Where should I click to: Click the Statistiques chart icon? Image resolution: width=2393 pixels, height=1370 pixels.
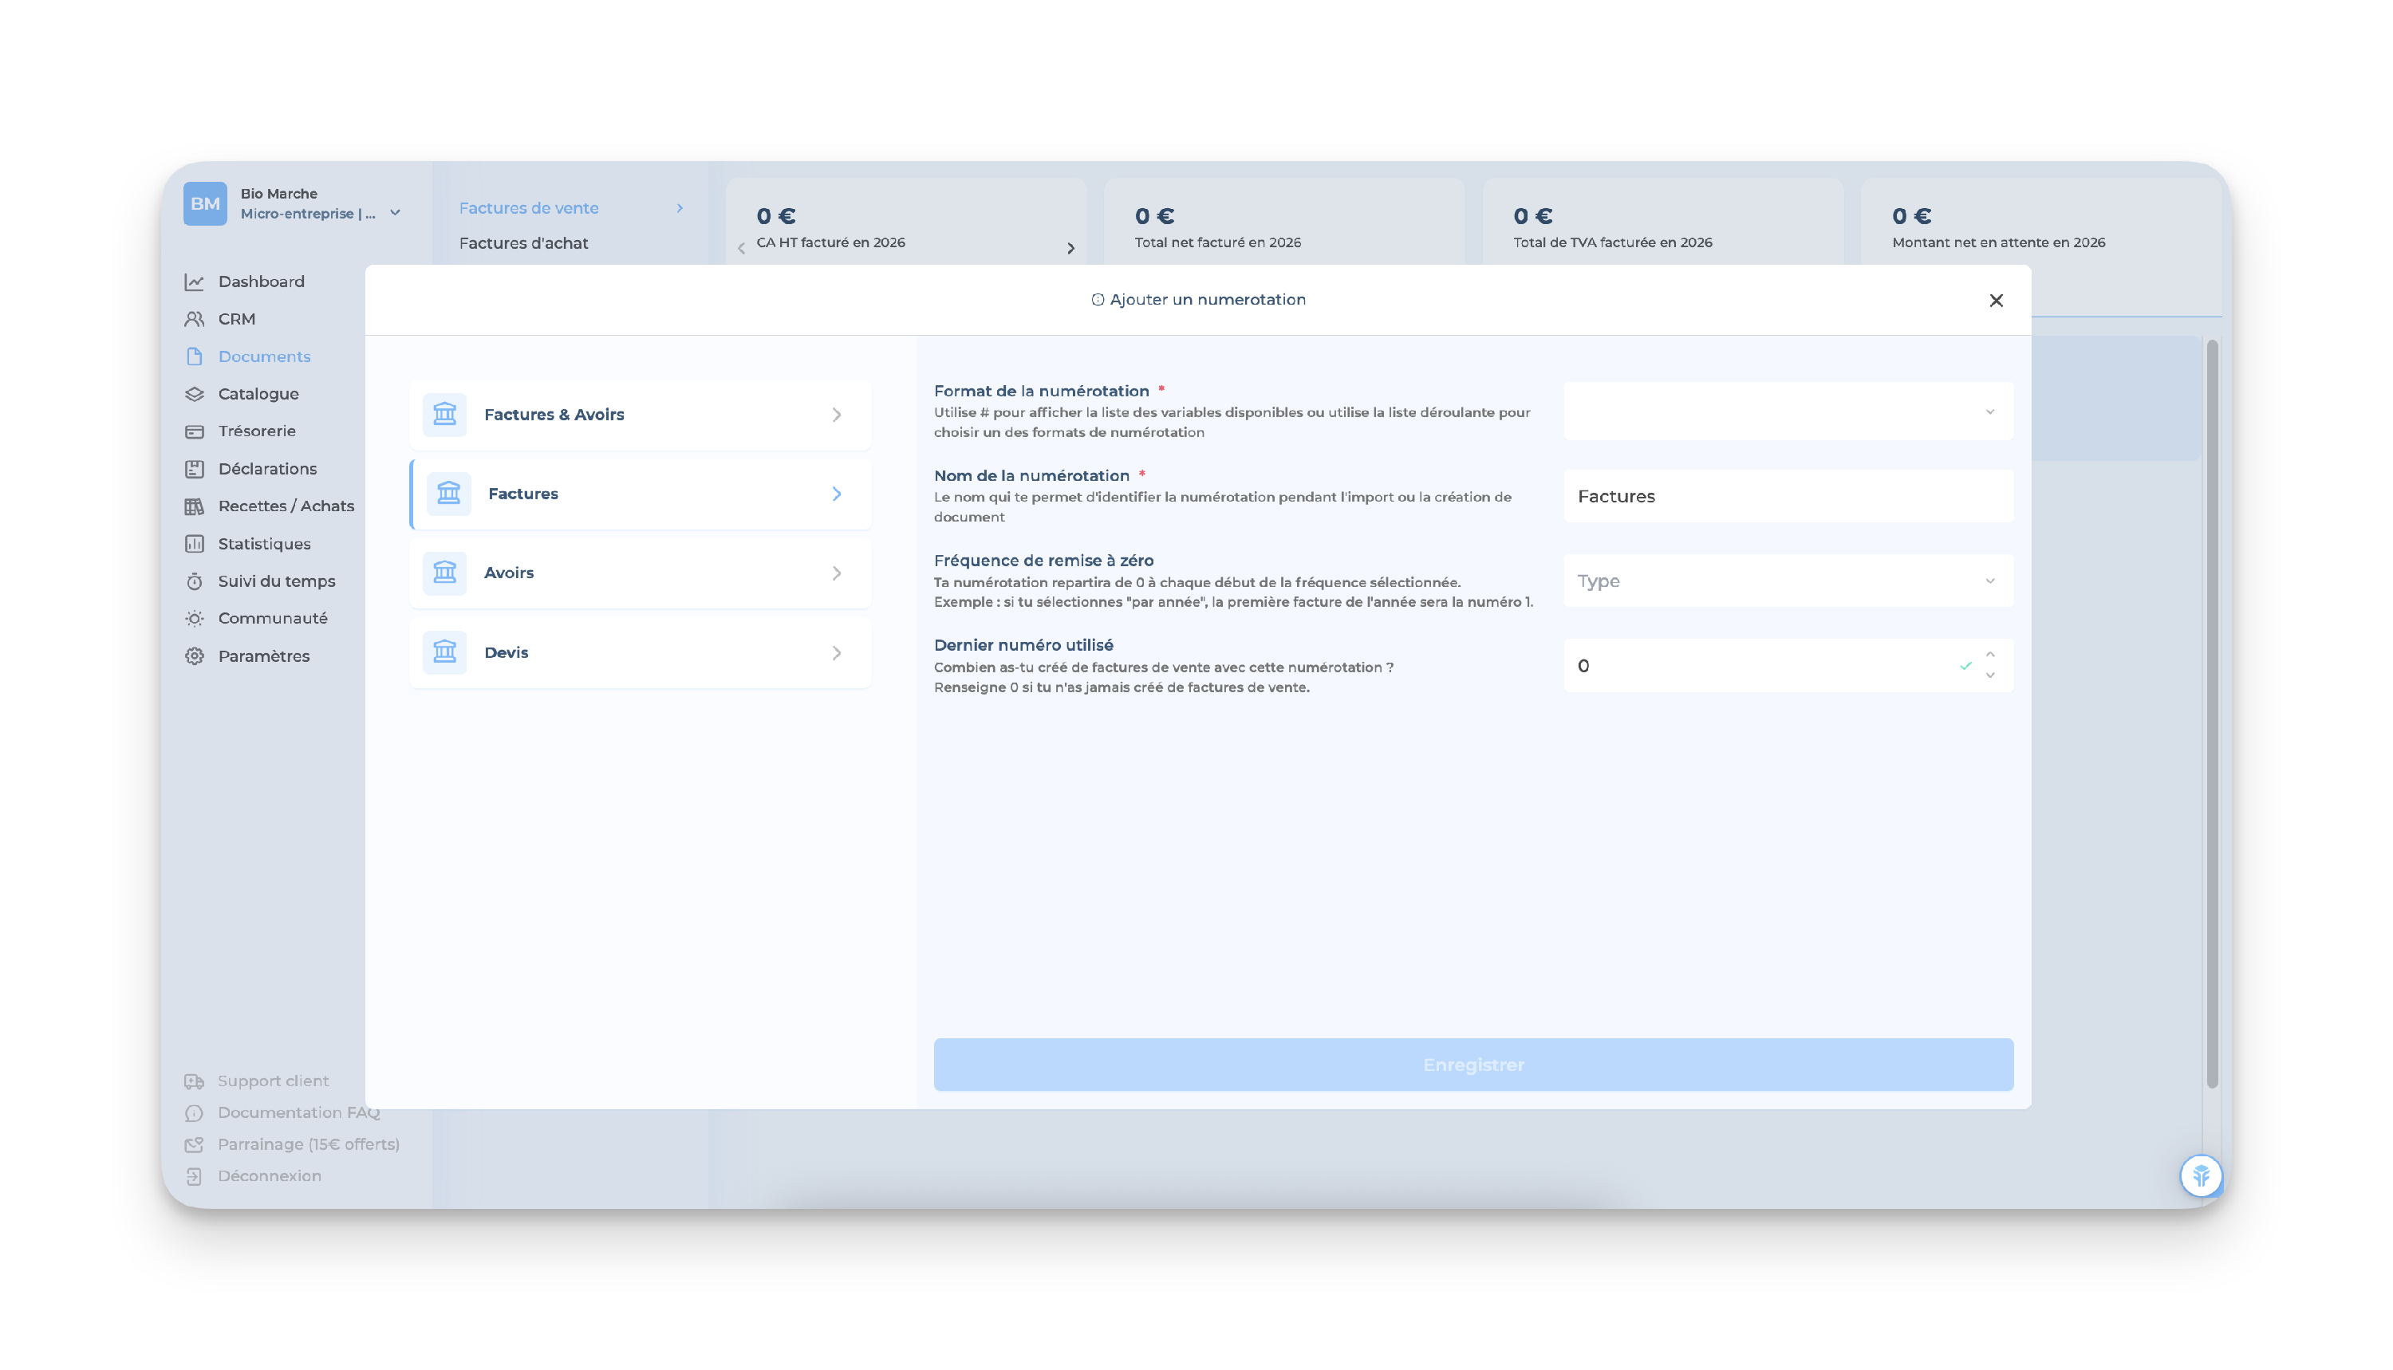(x=195, y=544)
